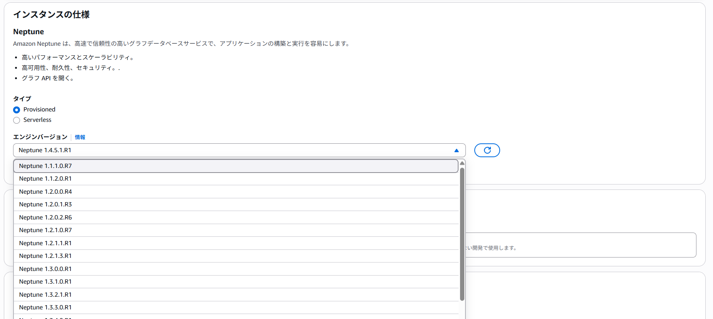Pick Neptune 1.3.0.0.R1 engine version
The image size is (713, 319).
[x=236, y=269]
